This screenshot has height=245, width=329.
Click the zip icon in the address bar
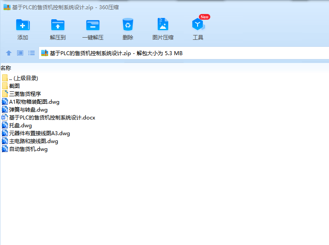click(45, 53)
